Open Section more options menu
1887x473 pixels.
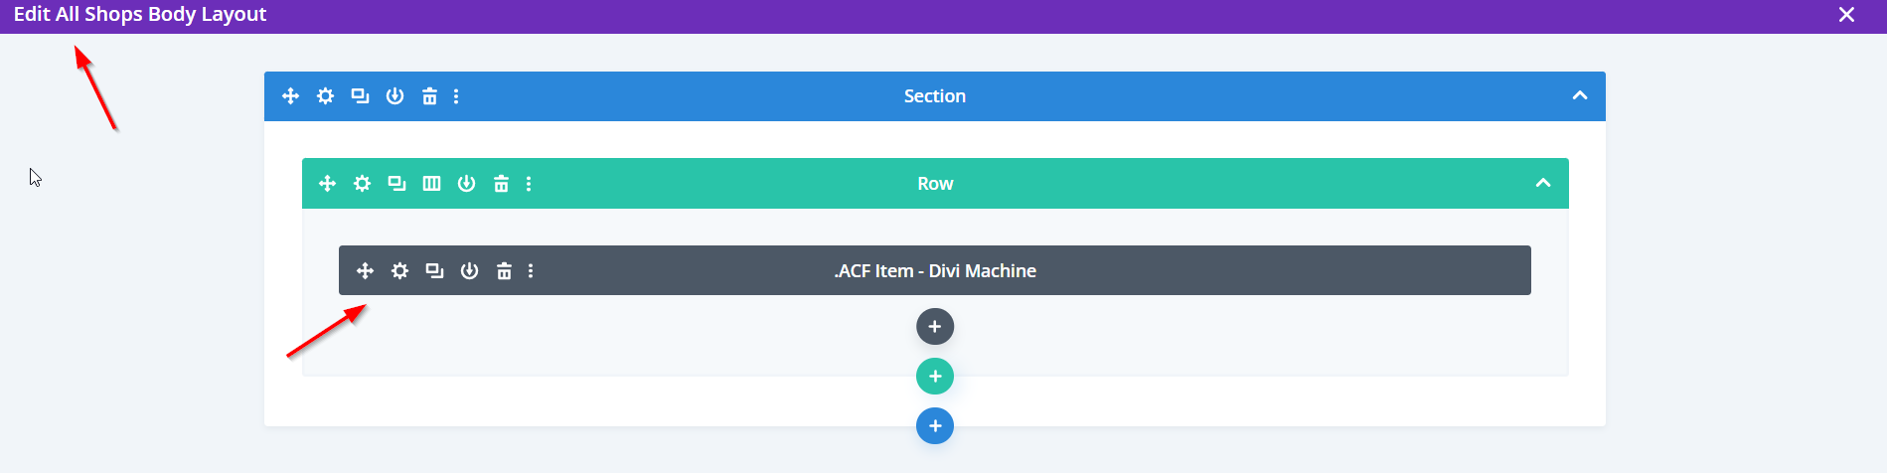[456, 96]
